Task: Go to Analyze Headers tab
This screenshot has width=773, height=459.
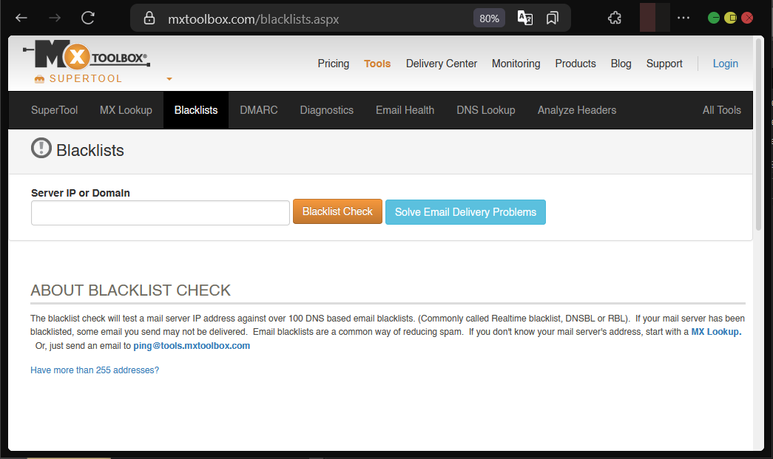Action: [x=576, y=110]
